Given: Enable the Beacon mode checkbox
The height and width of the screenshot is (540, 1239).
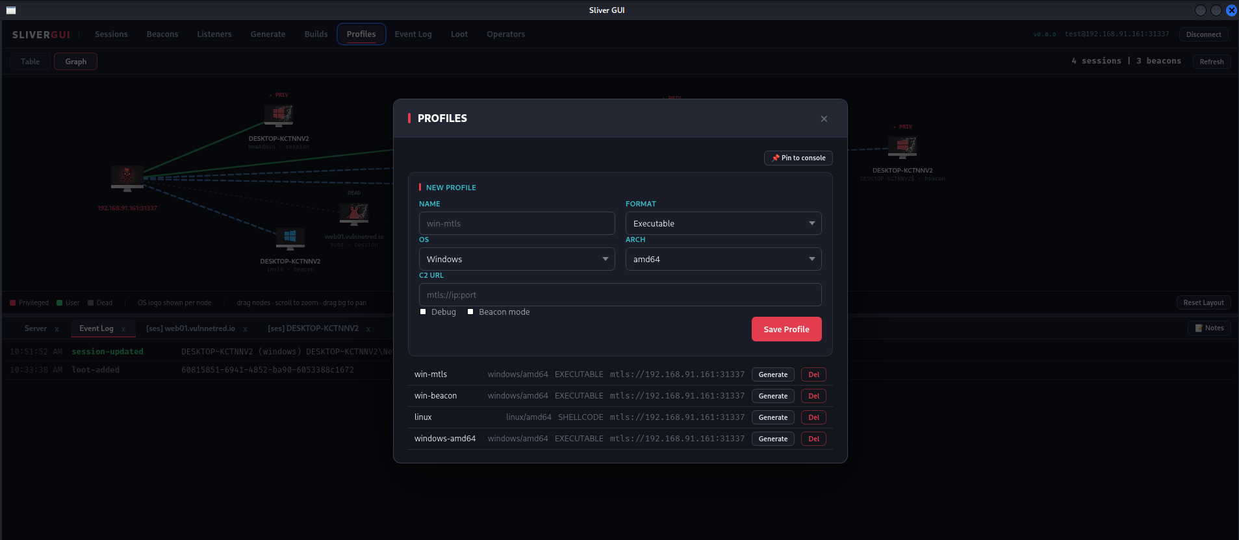Looking at the screenshot, I should [470, 312].
